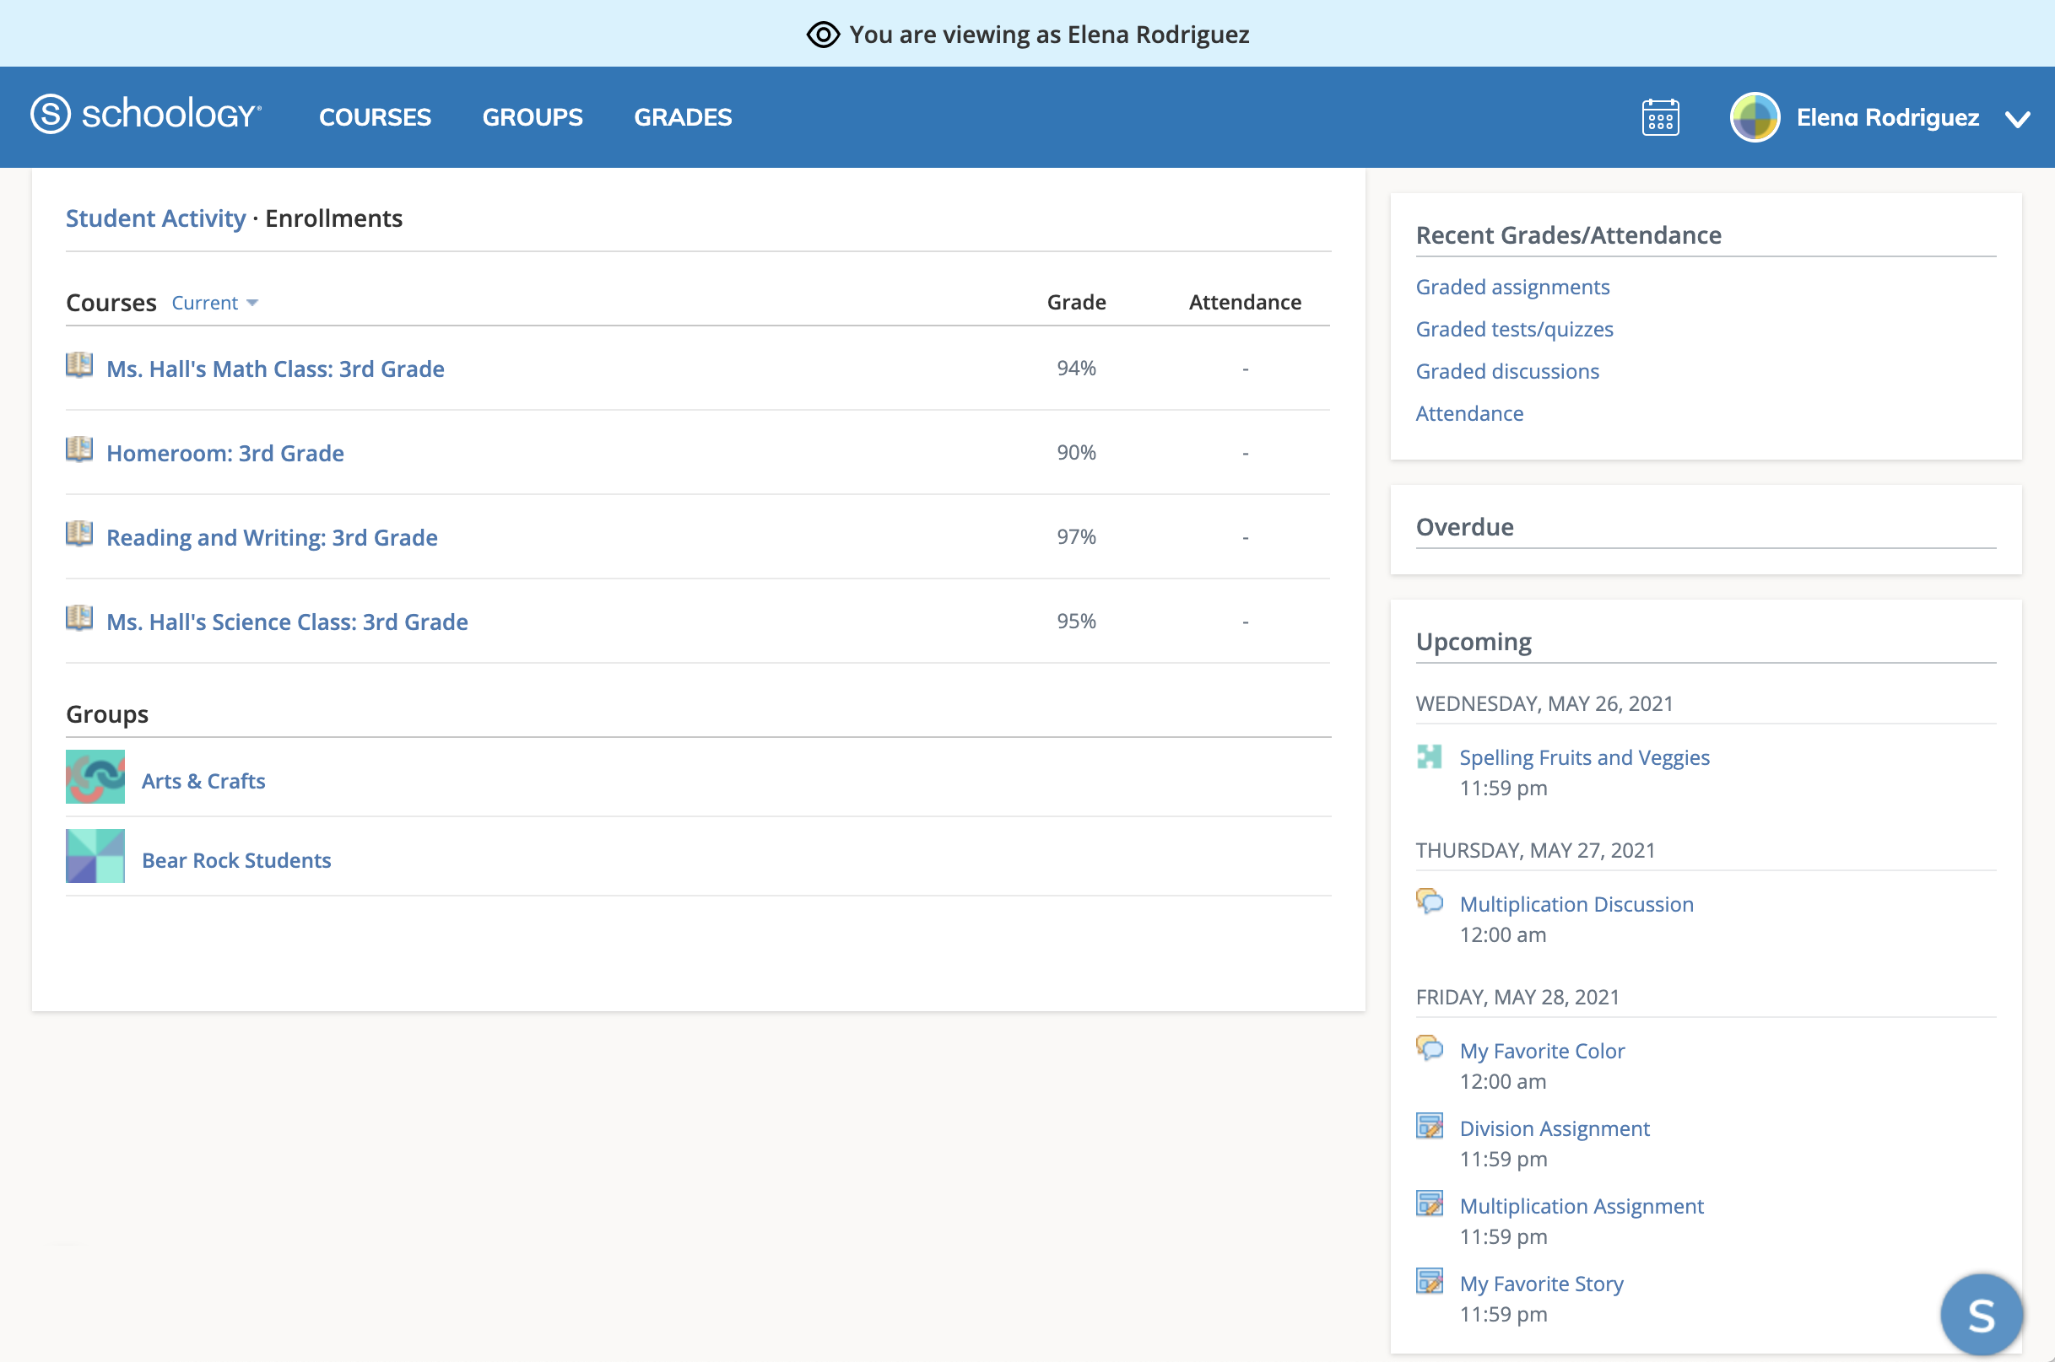Open the floating Schoology S help button

pyautogui.click(x=1980, y=1315)
